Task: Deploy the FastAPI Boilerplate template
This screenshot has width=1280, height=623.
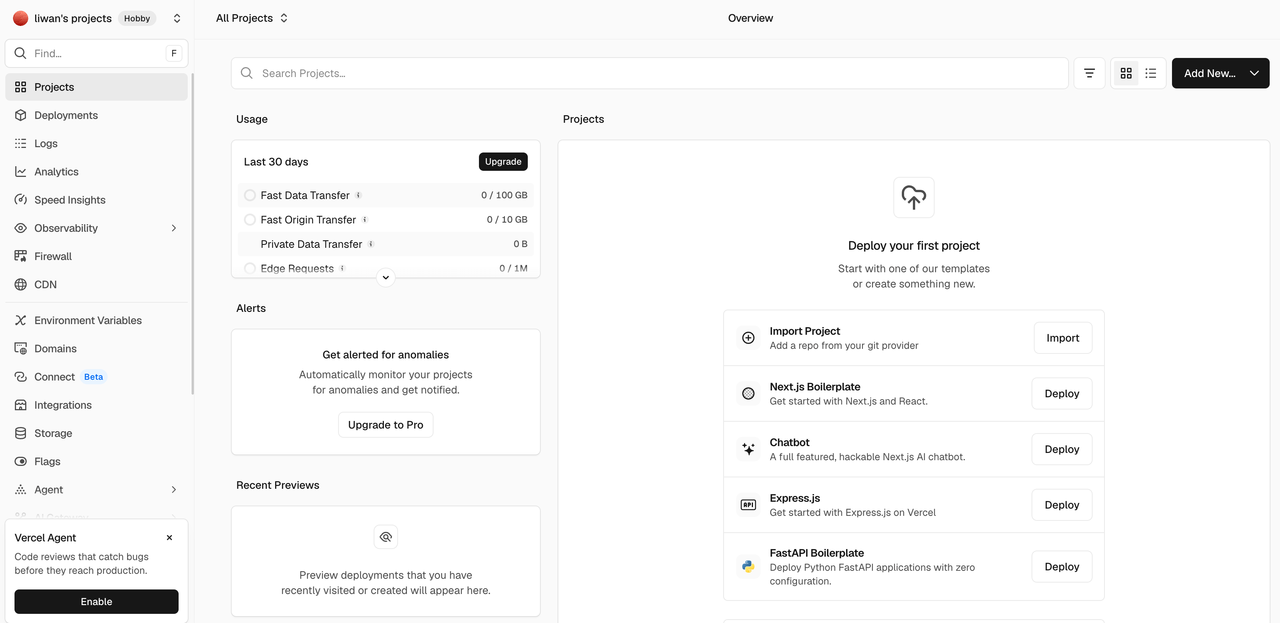Action: [x=1062, y=567]
